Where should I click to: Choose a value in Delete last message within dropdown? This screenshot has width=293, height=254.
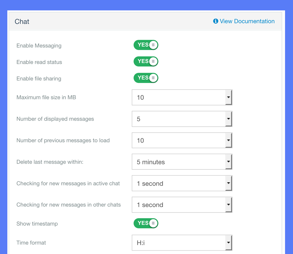[182, 162]
